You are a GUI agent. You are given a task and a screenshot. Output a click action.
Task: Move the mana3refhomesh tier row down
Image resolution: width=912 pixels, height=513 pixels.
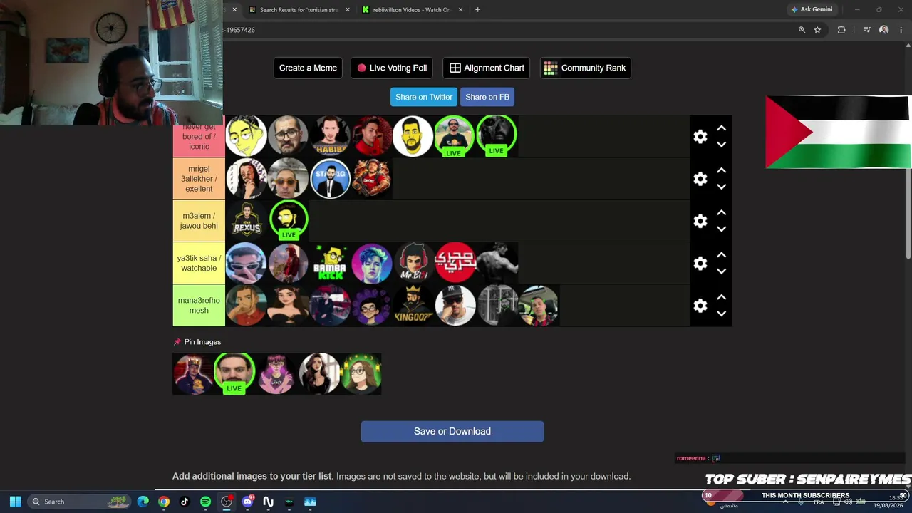(721, 313)
